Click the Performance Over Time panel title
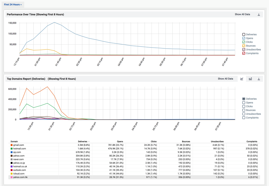Image resolution: width=269 pixels, height=186 pixels. click(35, 15)
